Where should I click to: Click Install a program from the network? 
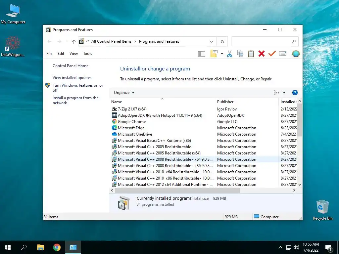[75, 101]
